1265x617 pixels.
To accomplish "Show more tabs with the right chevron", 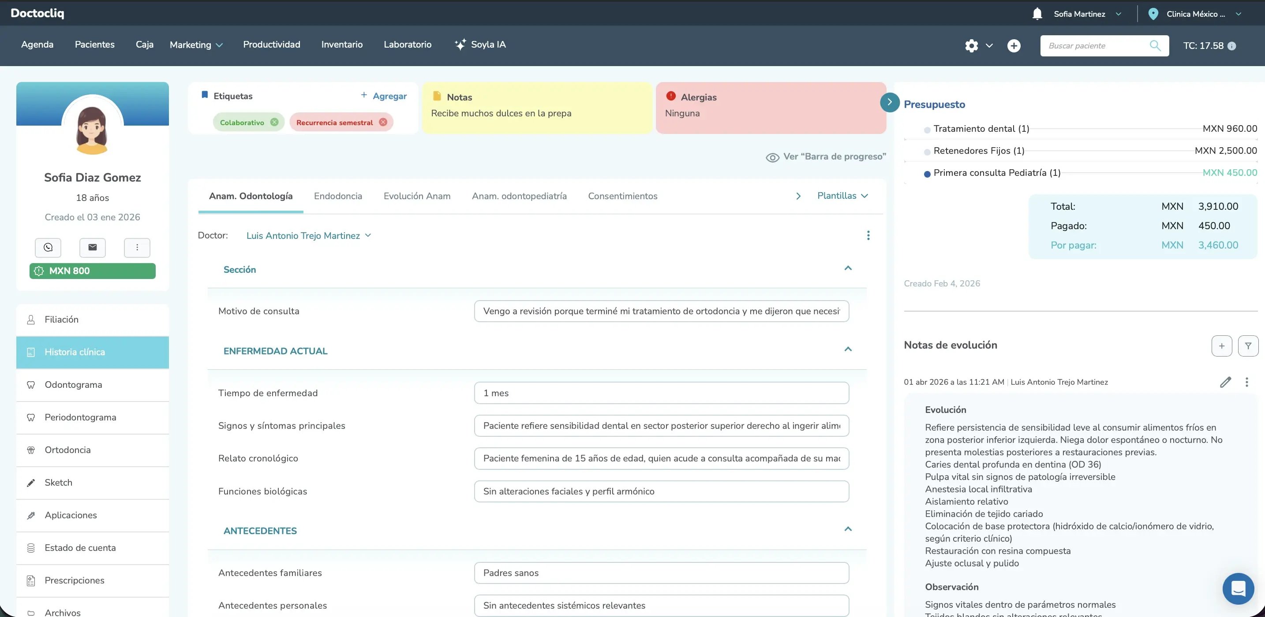I will point(798,196).
